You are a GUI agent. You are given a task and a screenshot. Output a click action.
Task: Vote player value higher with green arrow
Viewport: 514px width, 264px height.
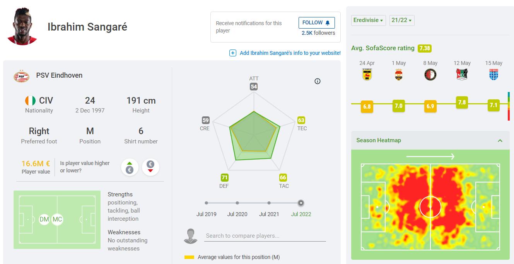pos(130,167)
